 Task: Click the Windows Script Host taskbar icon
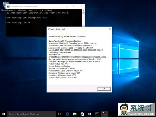tap(105, 114)
